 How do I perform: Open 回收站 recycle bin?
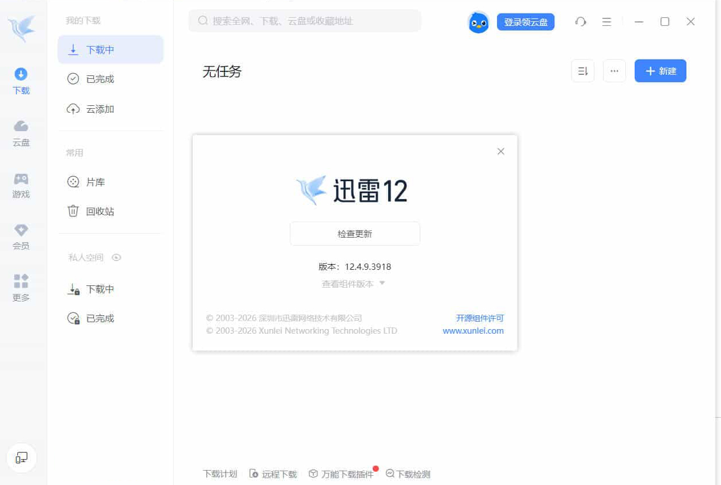pos(100,212)
